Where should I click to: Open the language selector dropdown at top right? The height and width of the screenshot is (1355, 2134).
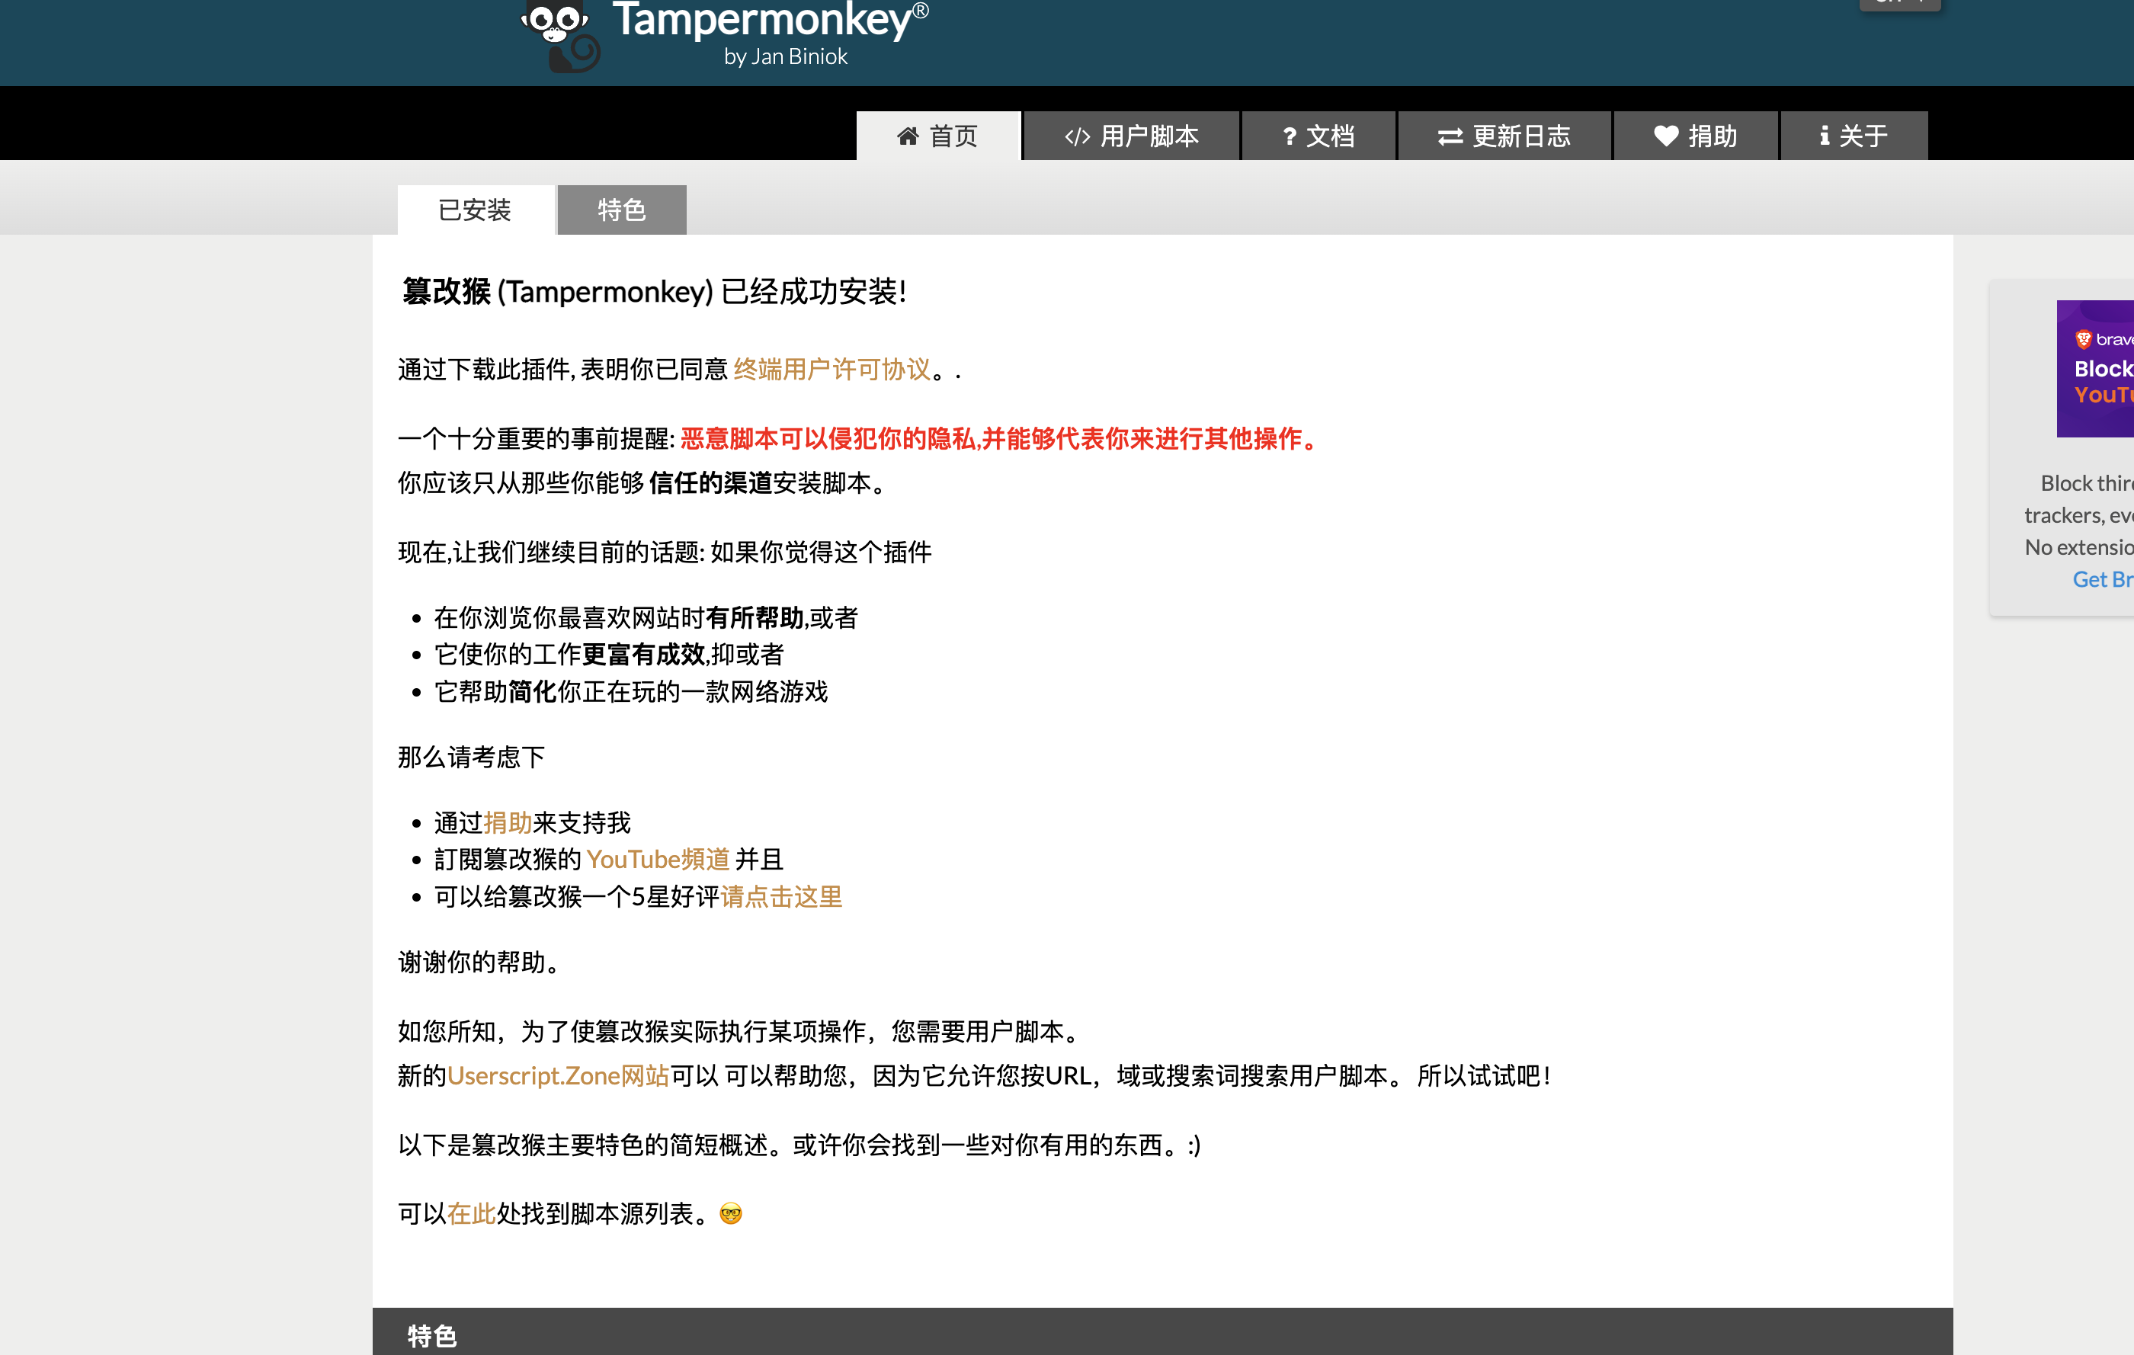click(x=1899, y=5)
